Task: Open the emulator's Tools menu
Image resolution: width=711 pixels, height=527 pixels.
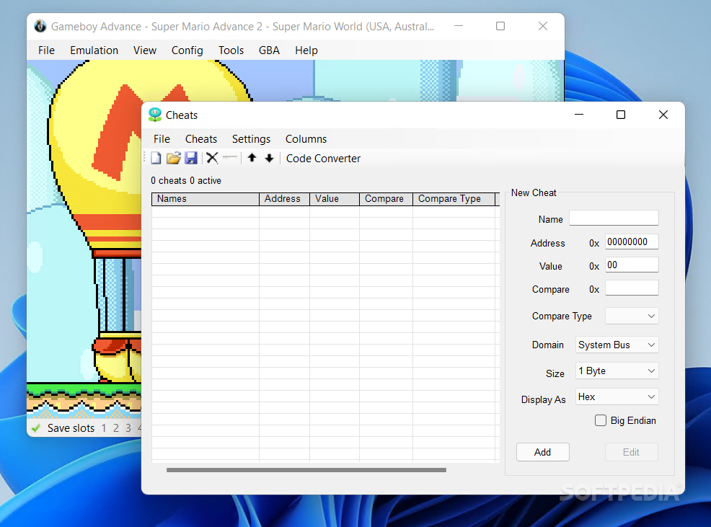Action: (x=231, y=50)
